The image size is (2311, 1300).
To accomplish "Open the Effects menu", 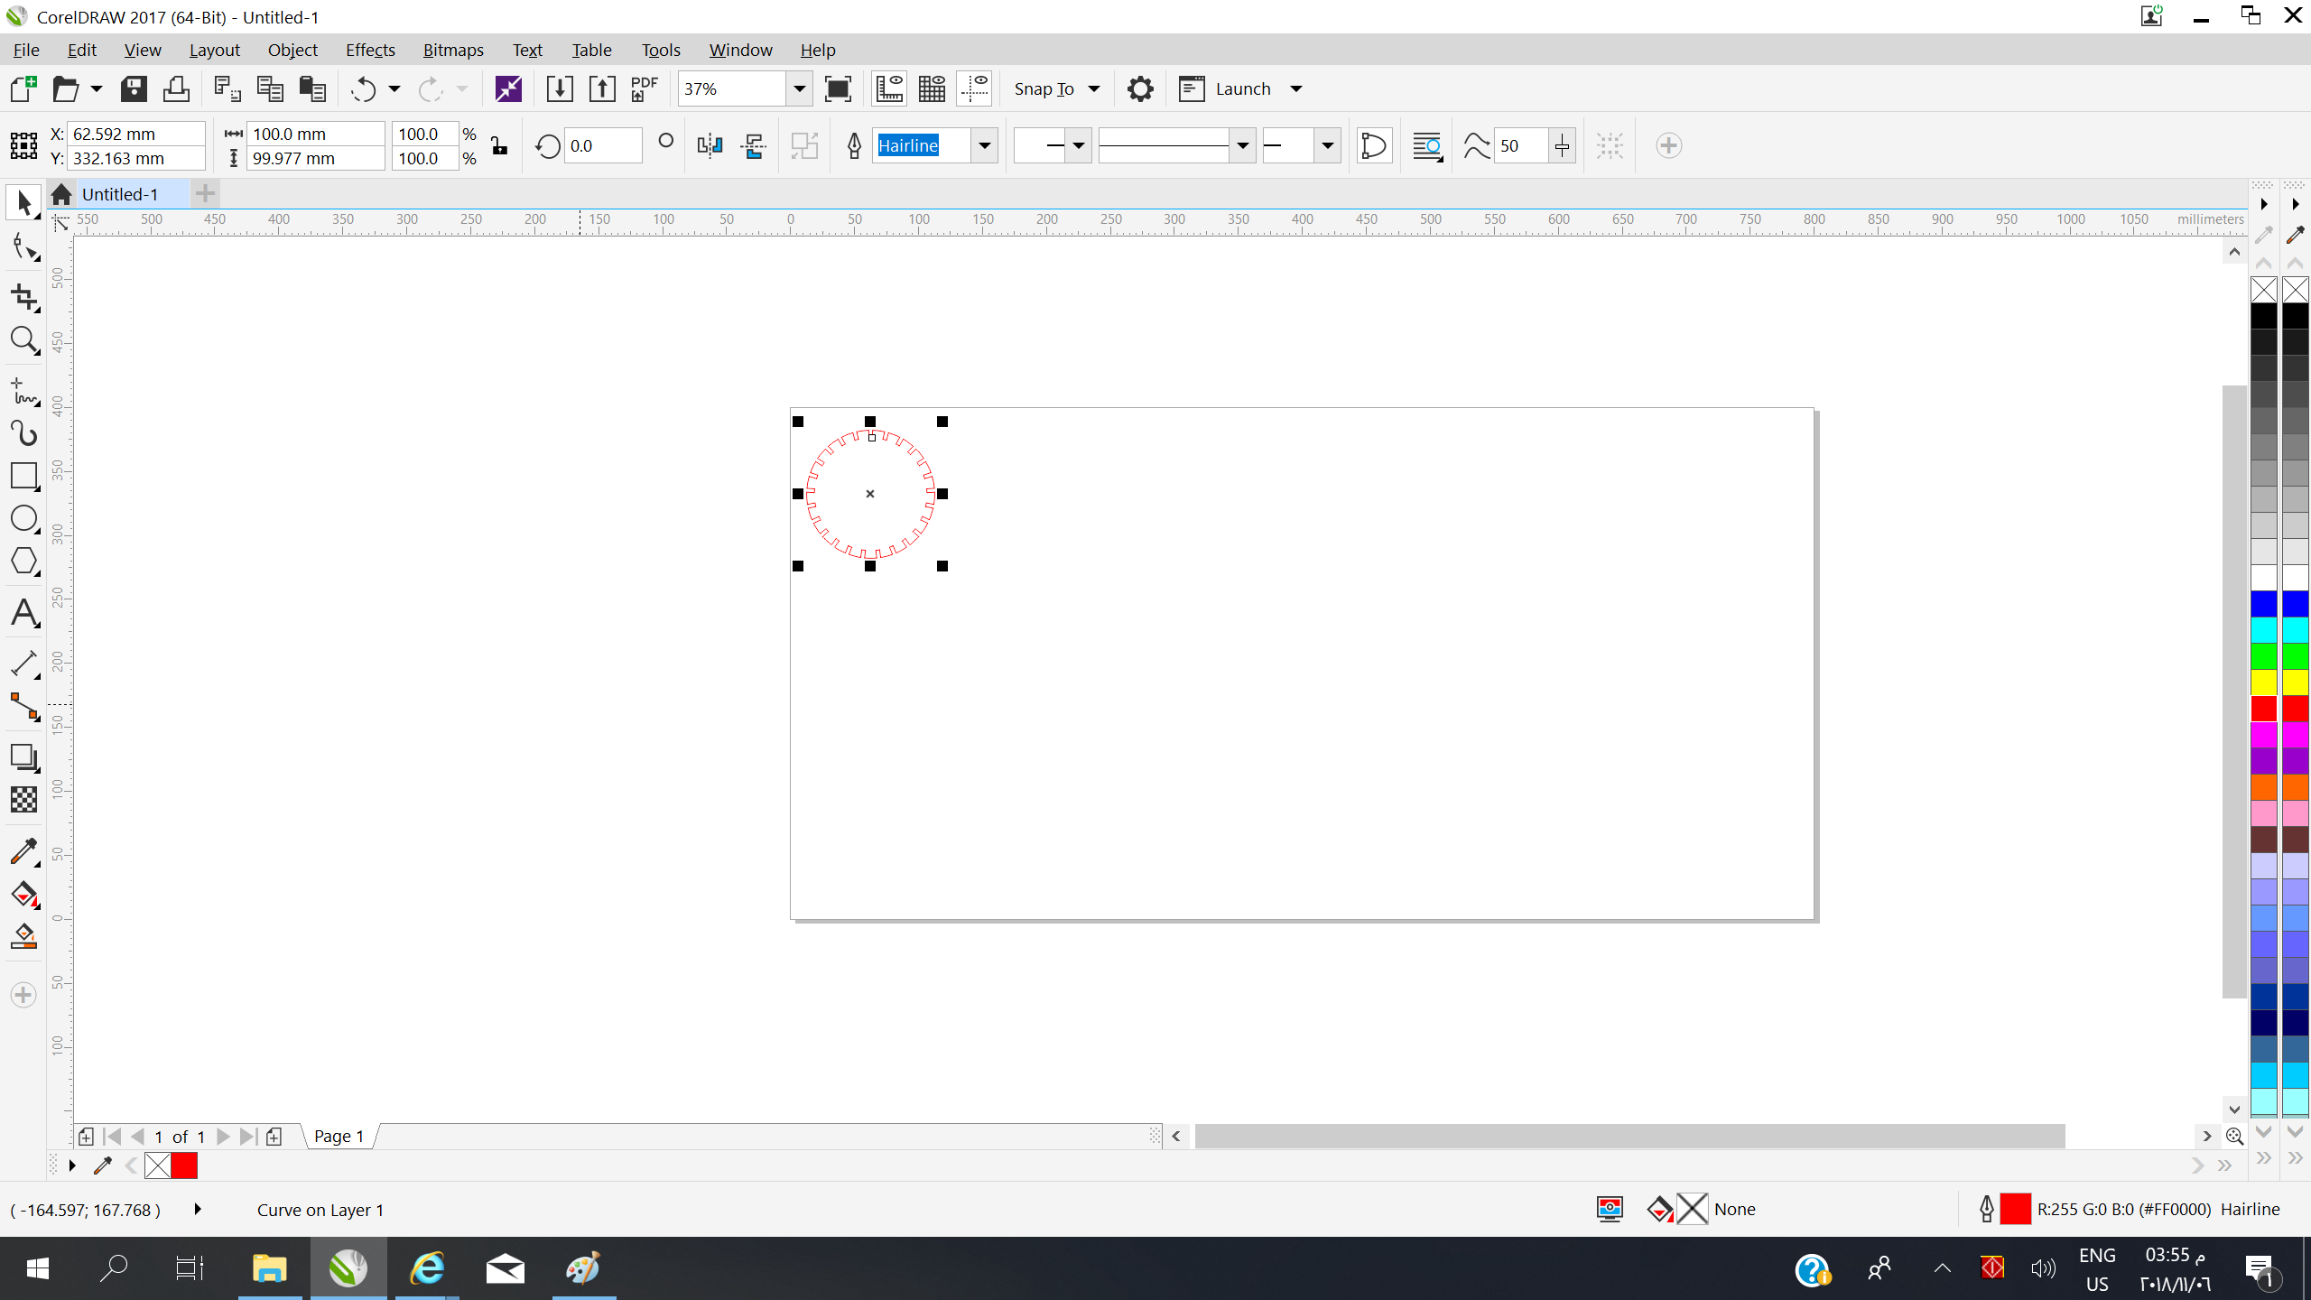I will coord(370,50).
